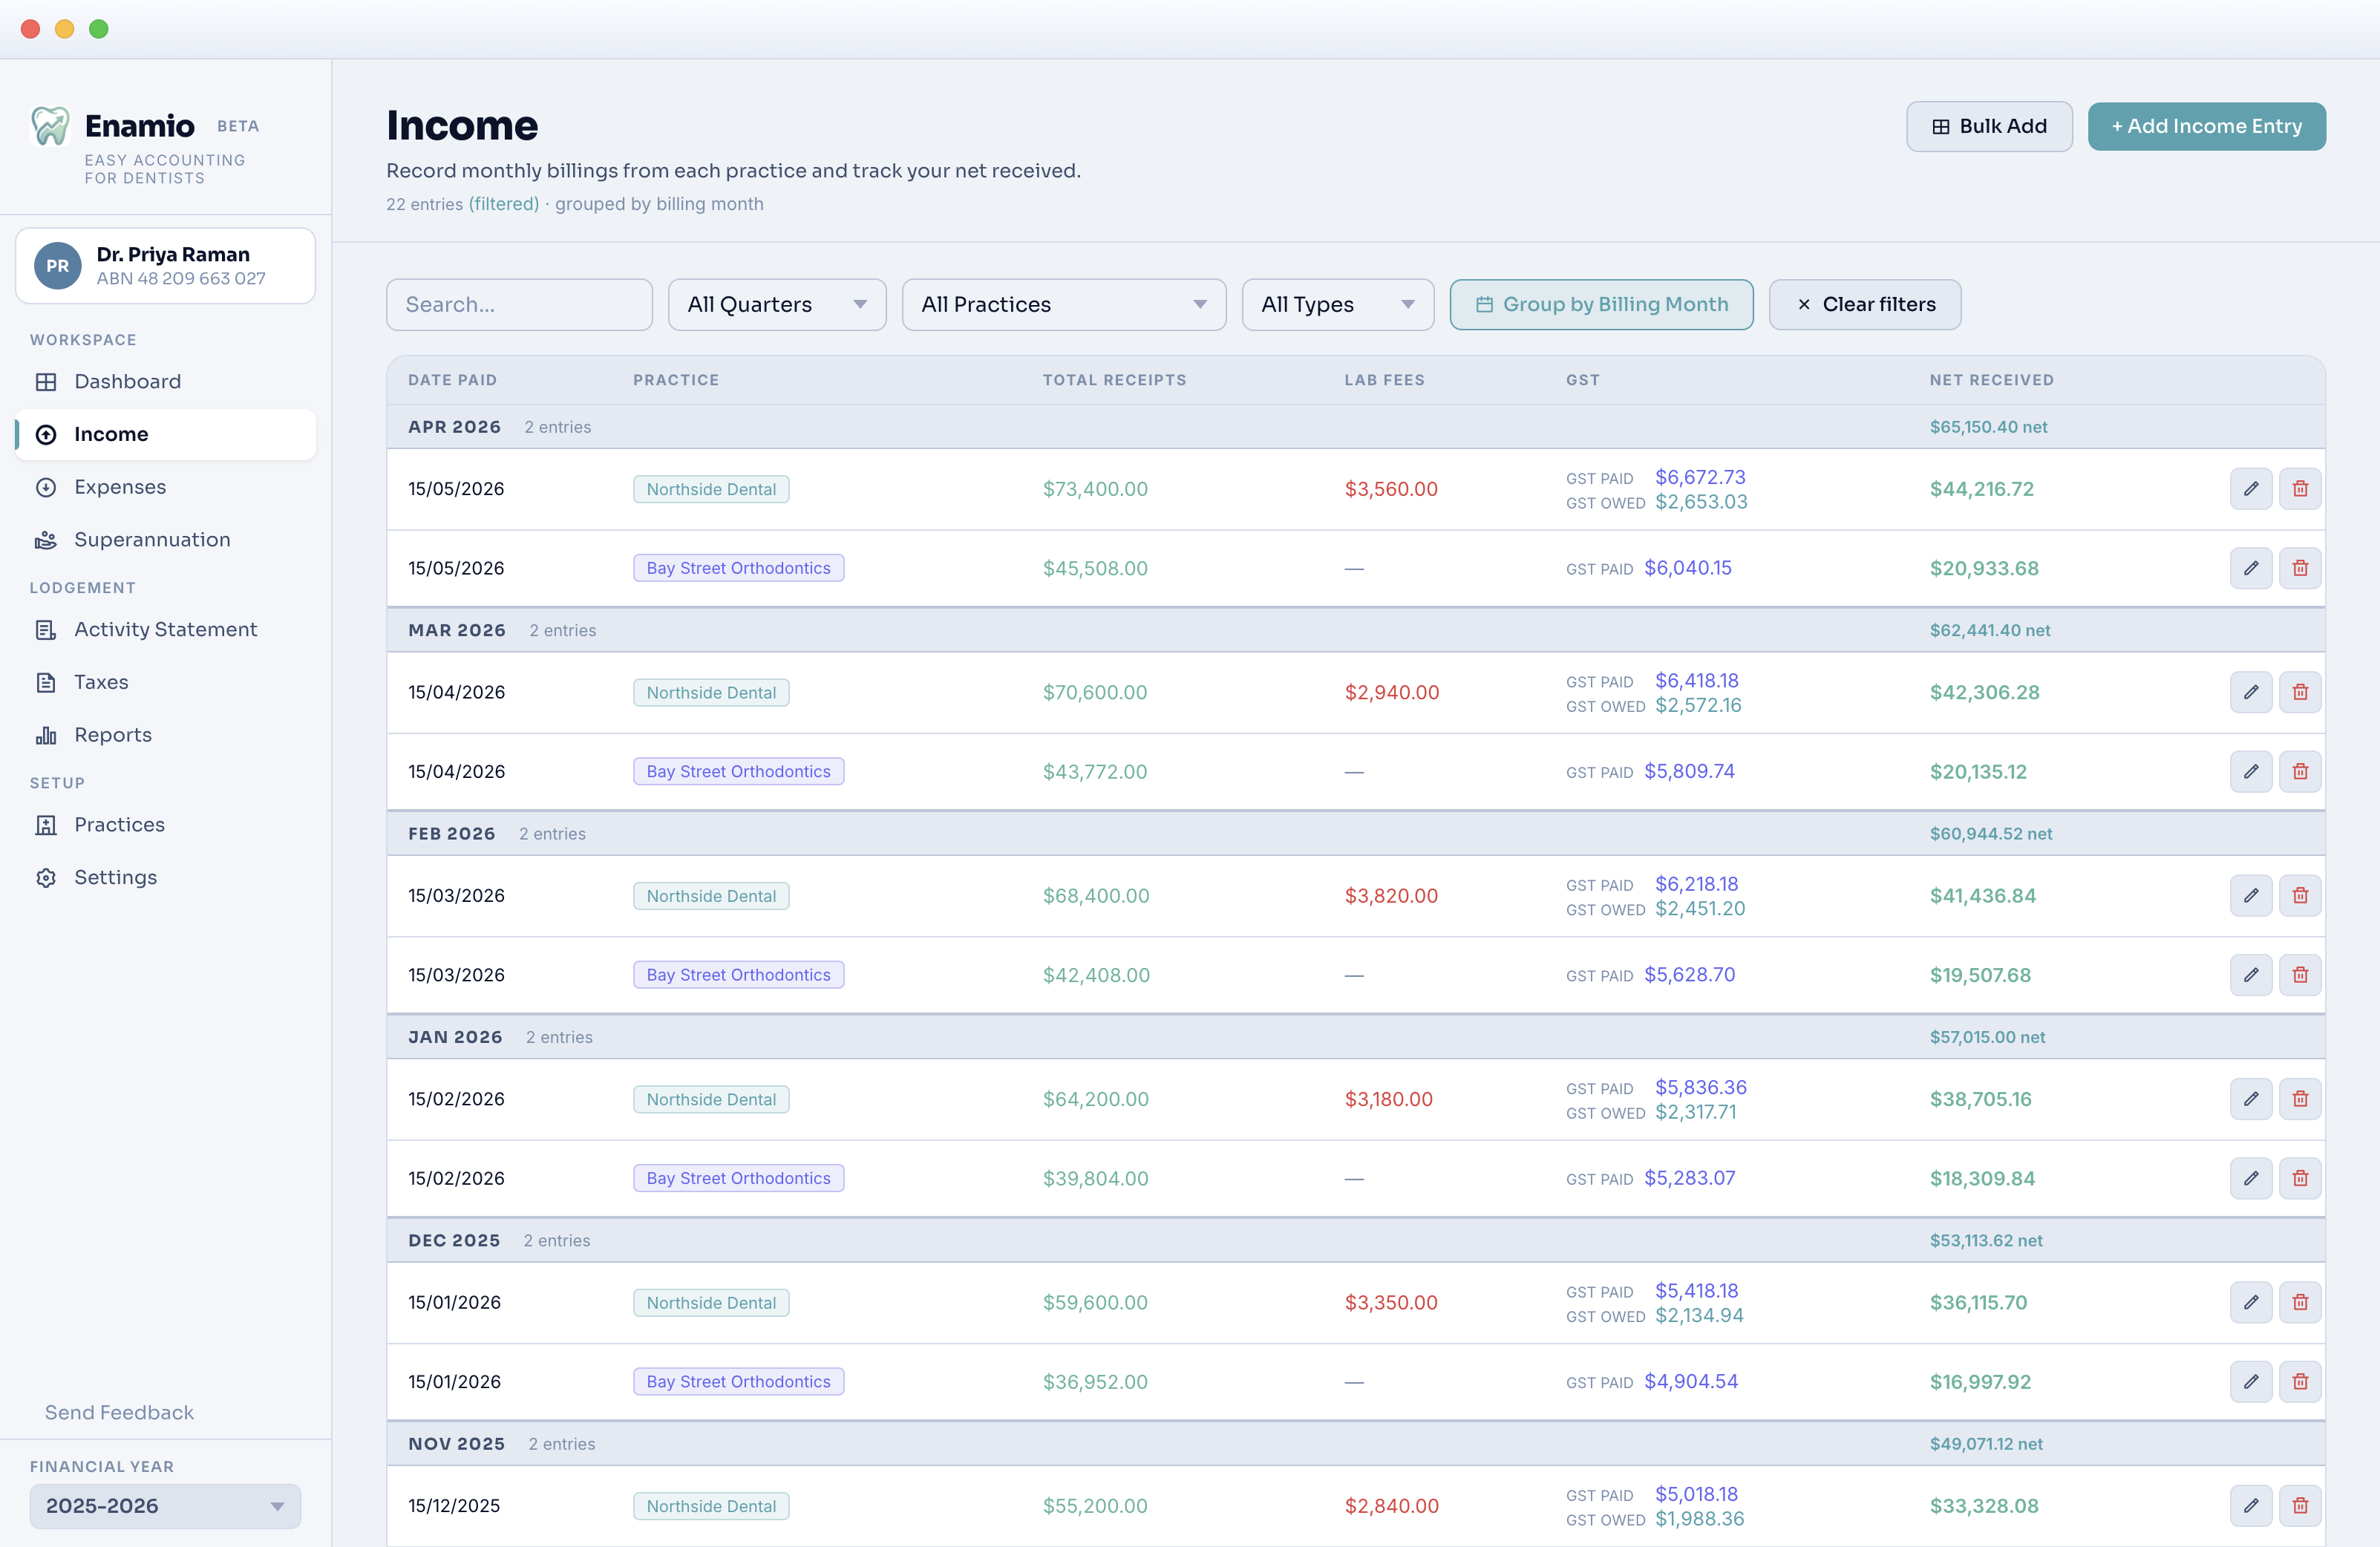Delete the $70,600.00 Northside Dental entry
2380x1547 pixels.
2300,692
